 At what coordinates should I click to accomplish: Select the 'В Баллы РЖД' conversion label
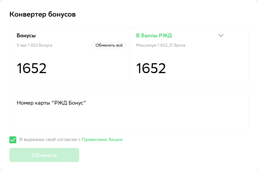pyautogui.click(x=154, y=36)
